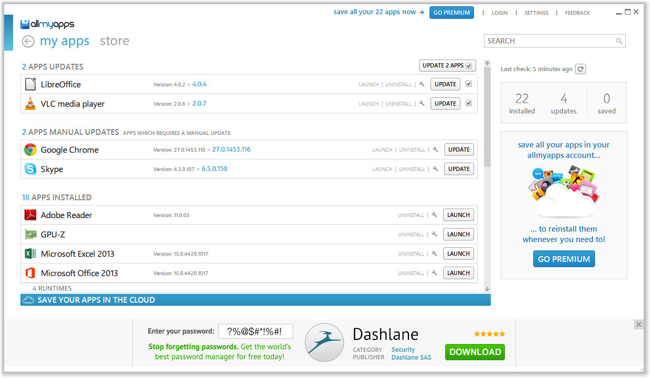The width and height of the screenshot is (650, 378).
Task: Click UPDATE button for Google Chrome
Action: pos(459,150)
